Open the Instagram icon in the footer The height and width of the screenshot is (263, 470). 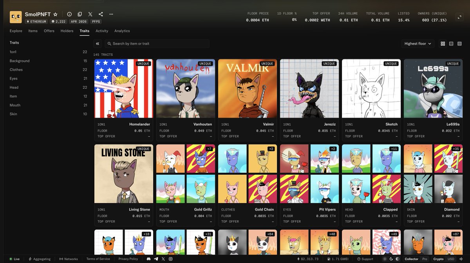pos(170,259)
